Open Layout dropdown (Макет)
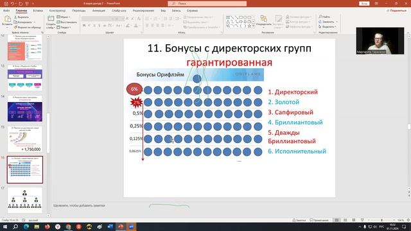This screenshot has height=231, width=411. pos(63,17)
